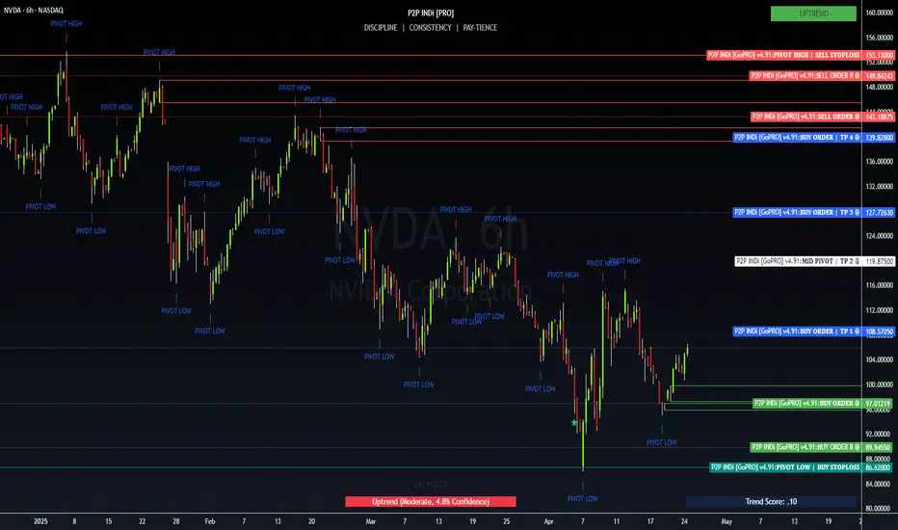Click the red Uptrend (Moderate, 4.8% Confidence) banner
Screen dimensions: 898x530
coord(431,502)
